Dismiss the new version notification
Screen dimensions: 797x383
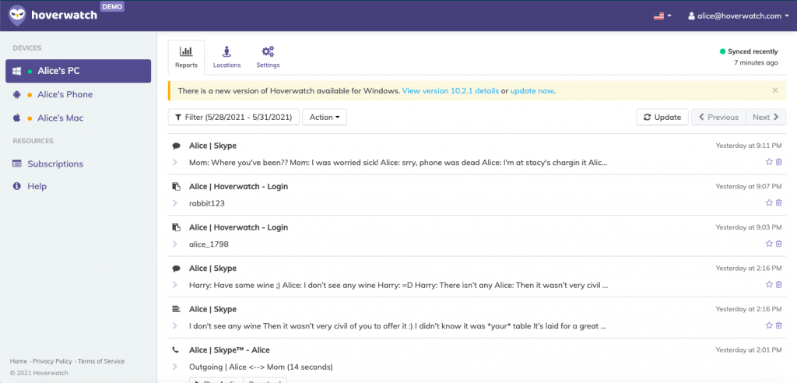[775, 90]
